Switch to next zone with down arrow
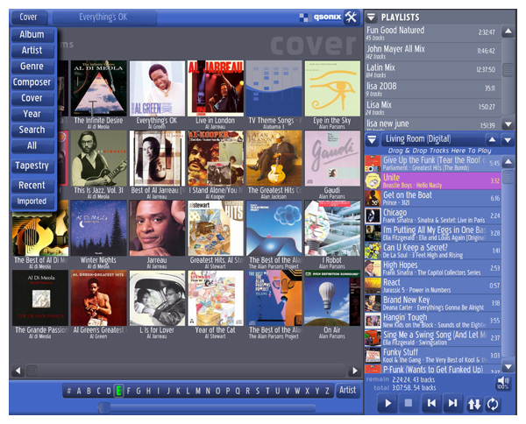Viewport: 526px width, 424px height. tap(508, 139)
